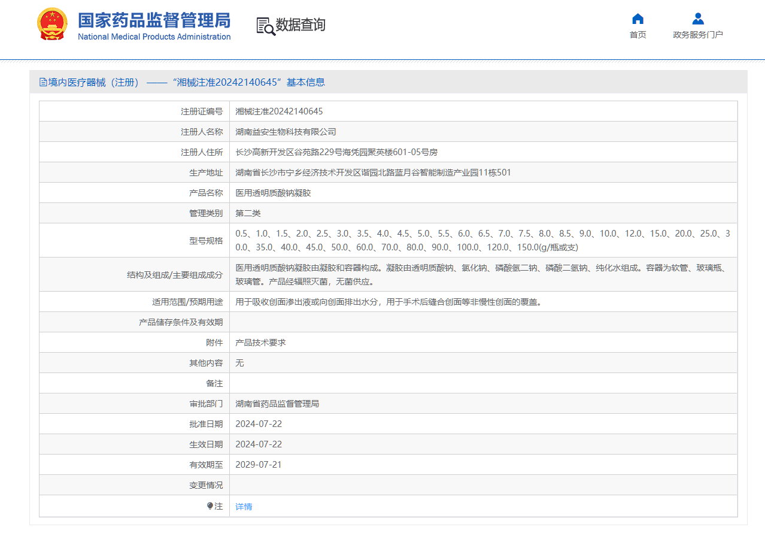Click the 国家药品监督管理局 title text
Viewport: 765px width, 533px height.
tap(154, 20)
